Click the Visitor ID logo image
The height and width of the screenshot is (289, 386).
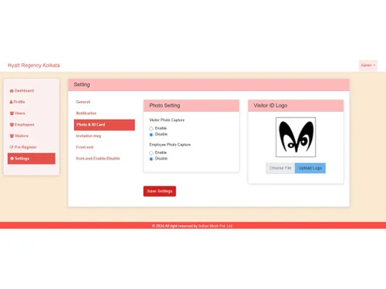click(x=296, y=137)
